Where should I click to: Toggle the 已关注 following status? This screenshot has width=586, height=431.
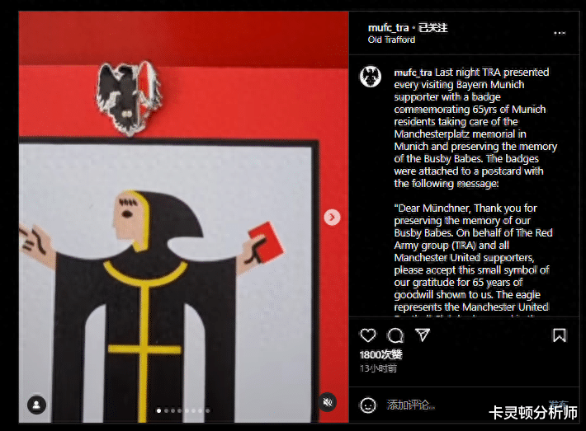click(x=432, y=28)
